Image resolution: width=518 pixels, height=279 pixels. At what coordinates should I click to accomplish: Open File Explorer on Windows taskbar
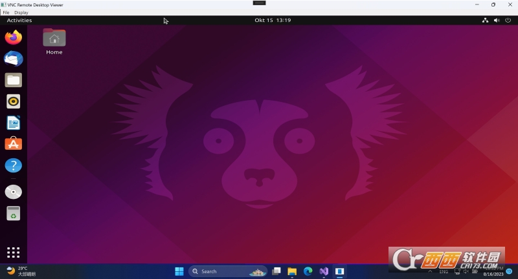point(292,271)
